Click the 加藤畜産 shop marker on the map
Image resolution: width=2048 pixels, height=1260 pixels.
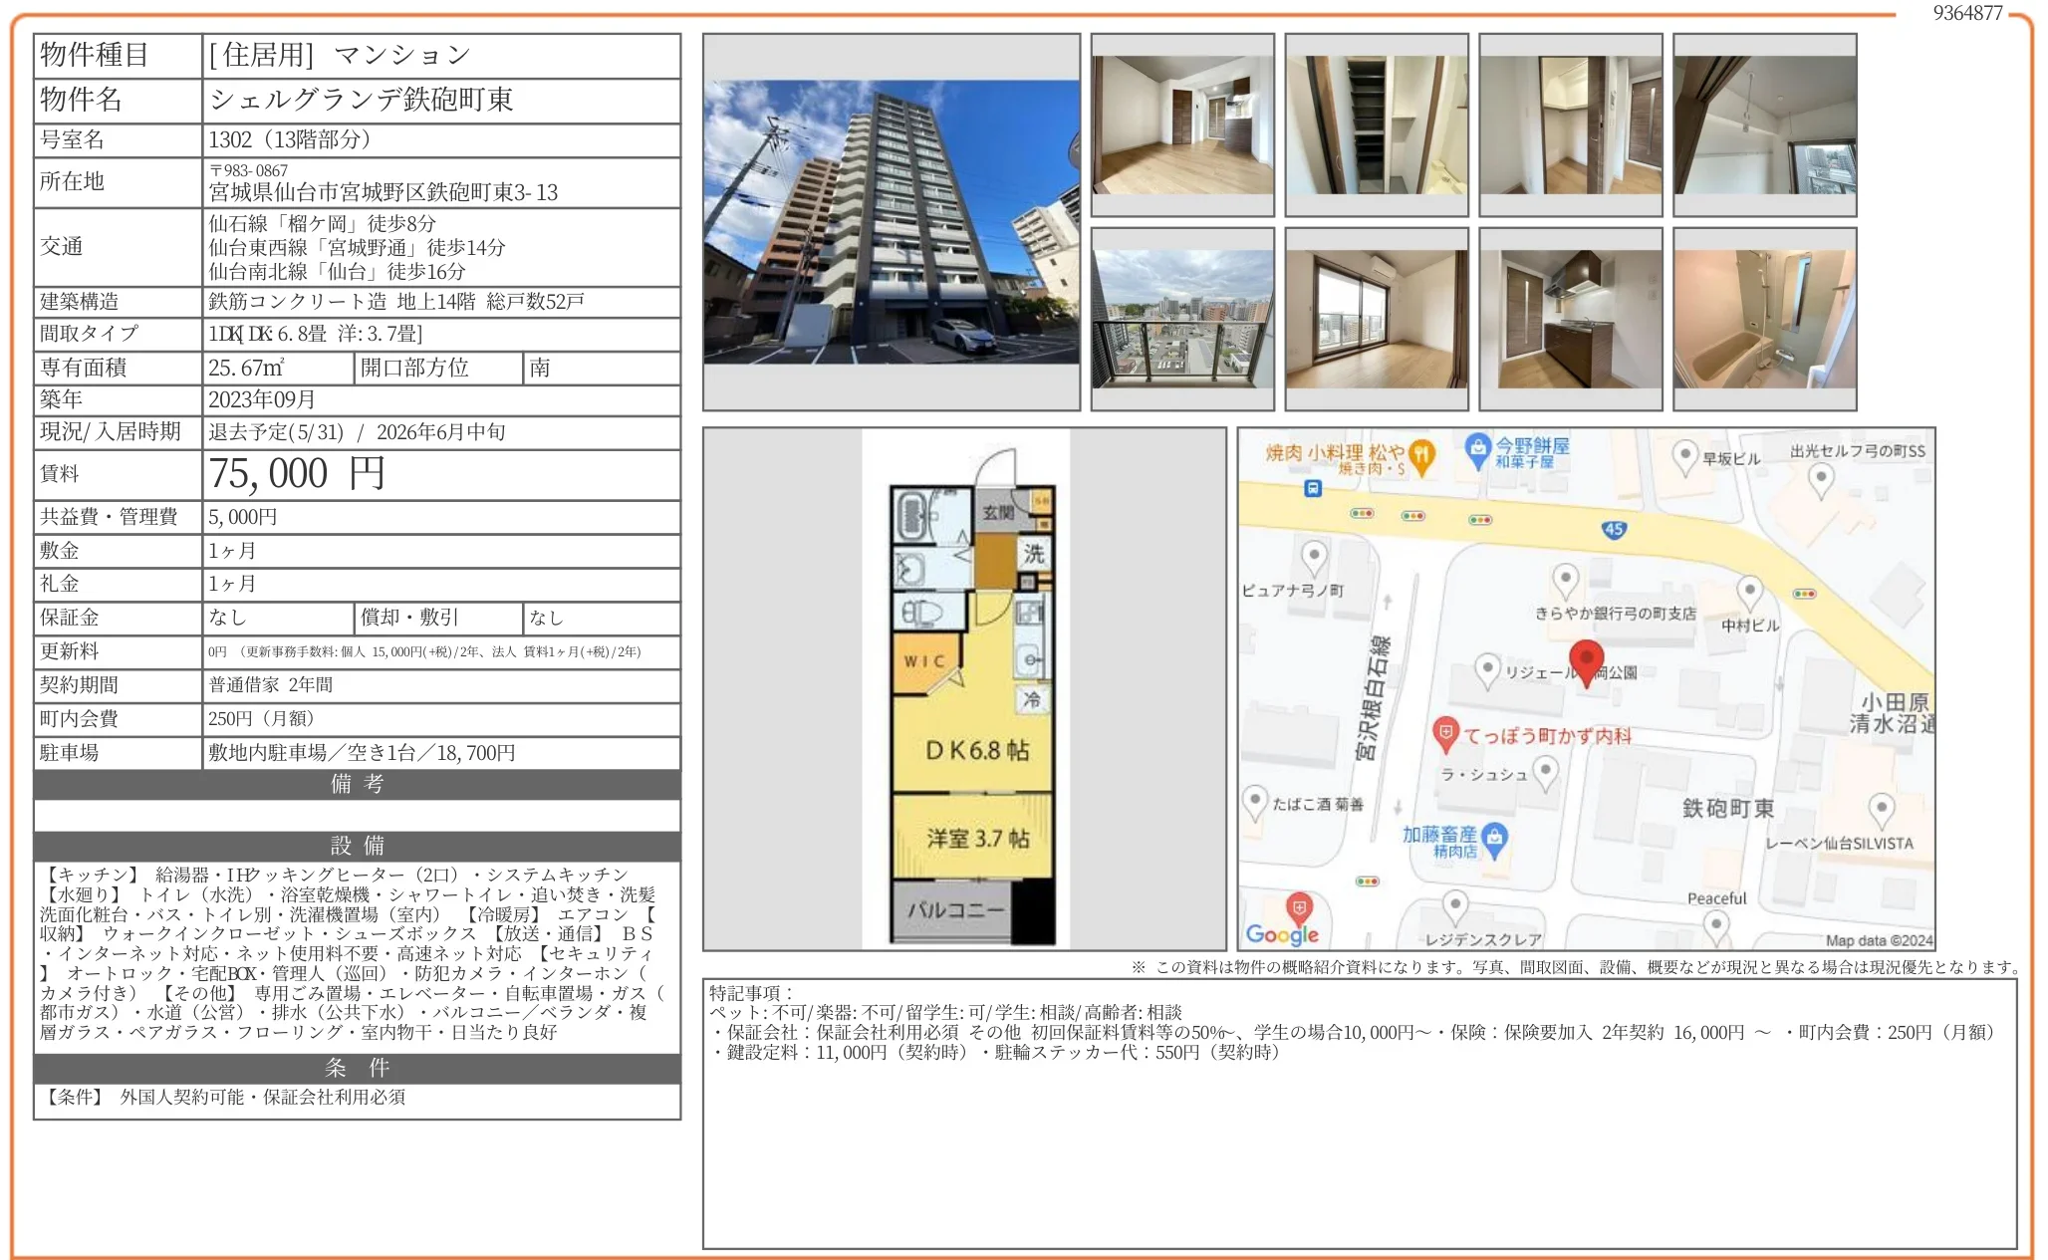[1495, 839]
